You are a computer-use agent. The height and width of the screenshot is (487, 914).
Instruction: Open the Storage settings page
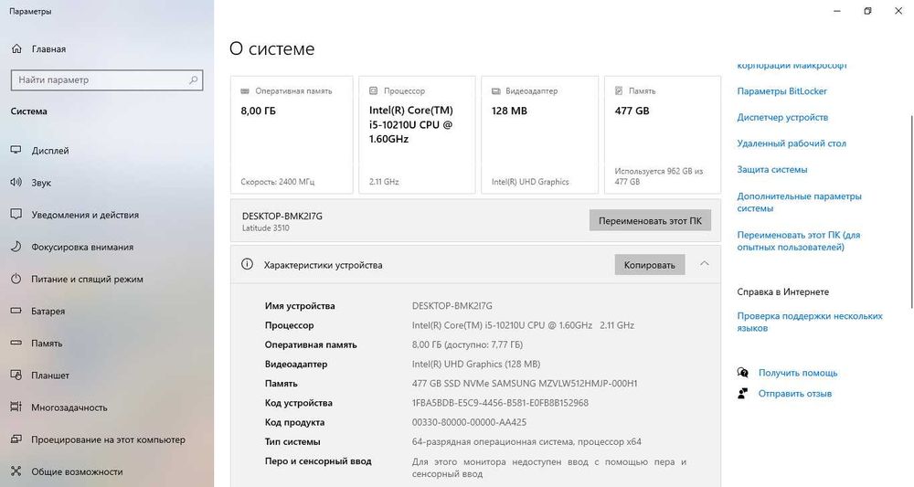(x=47, y=344)
